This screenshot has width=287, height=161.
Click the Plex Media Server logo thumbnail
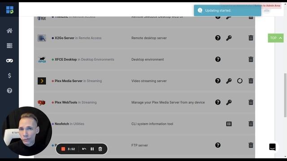(42, 81)
